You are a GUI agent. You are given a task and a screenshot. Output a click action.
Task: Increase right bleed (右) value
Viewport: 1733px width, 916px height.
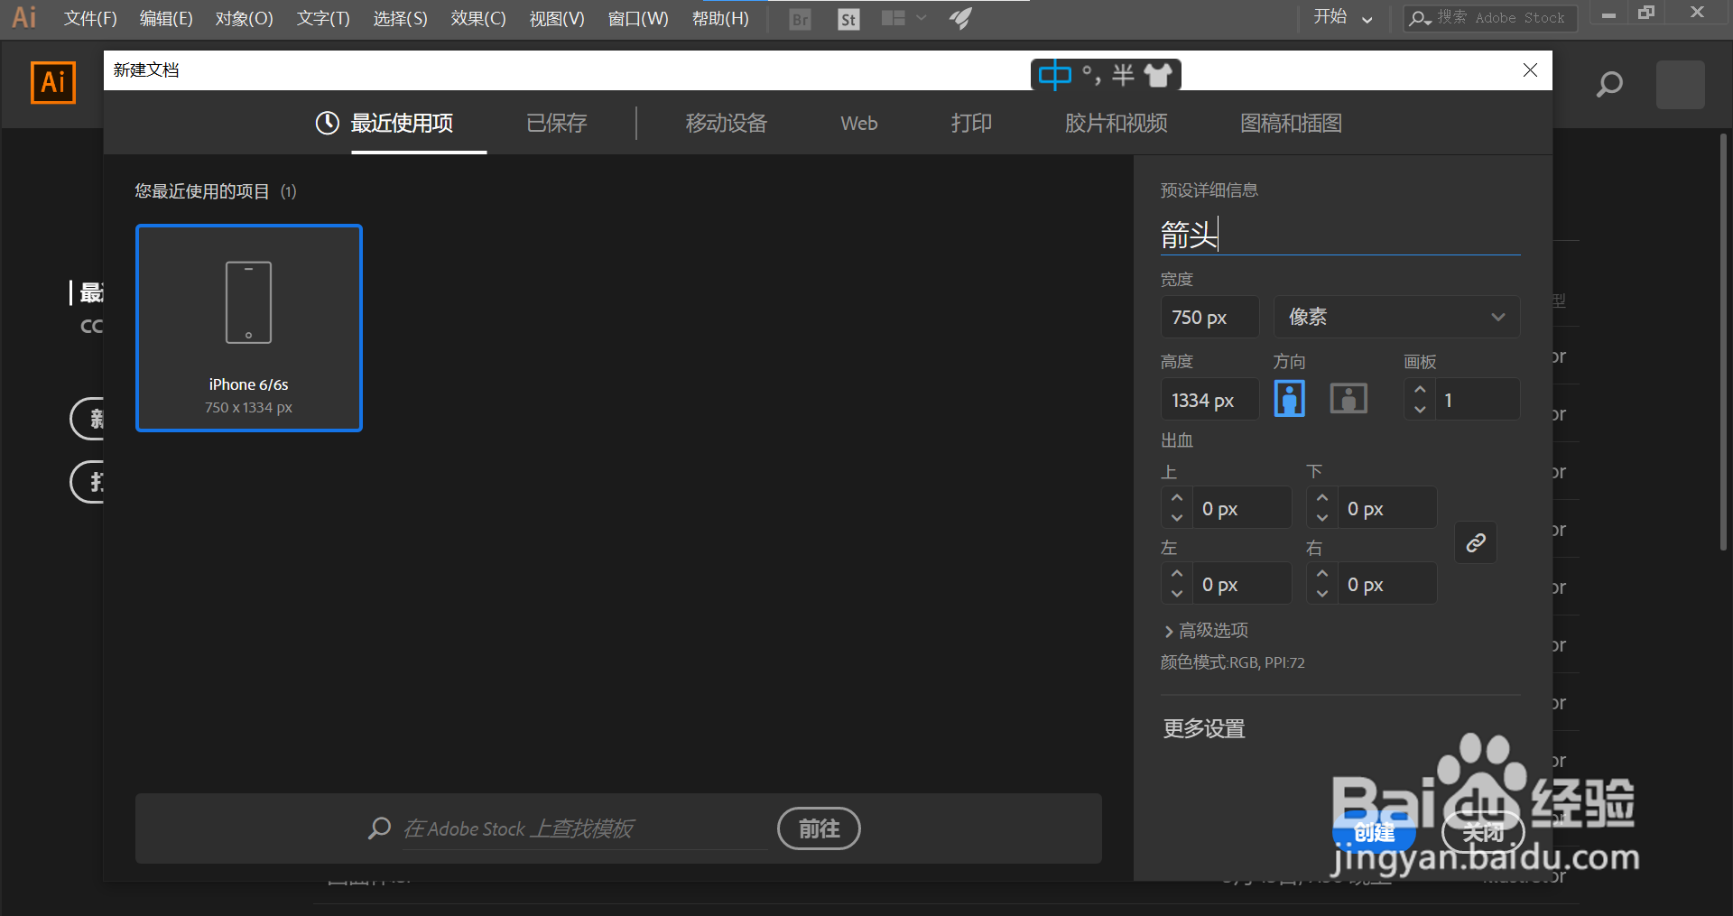1322,574
